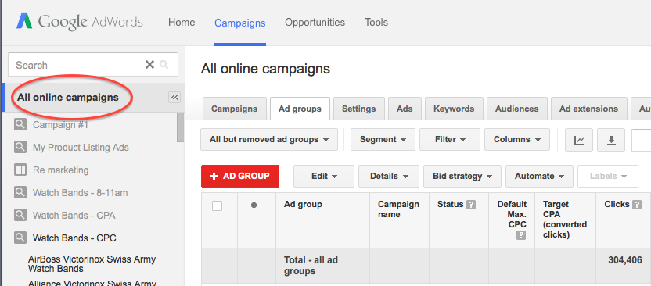Click the Clicks column header

click(x=617, y=205)
